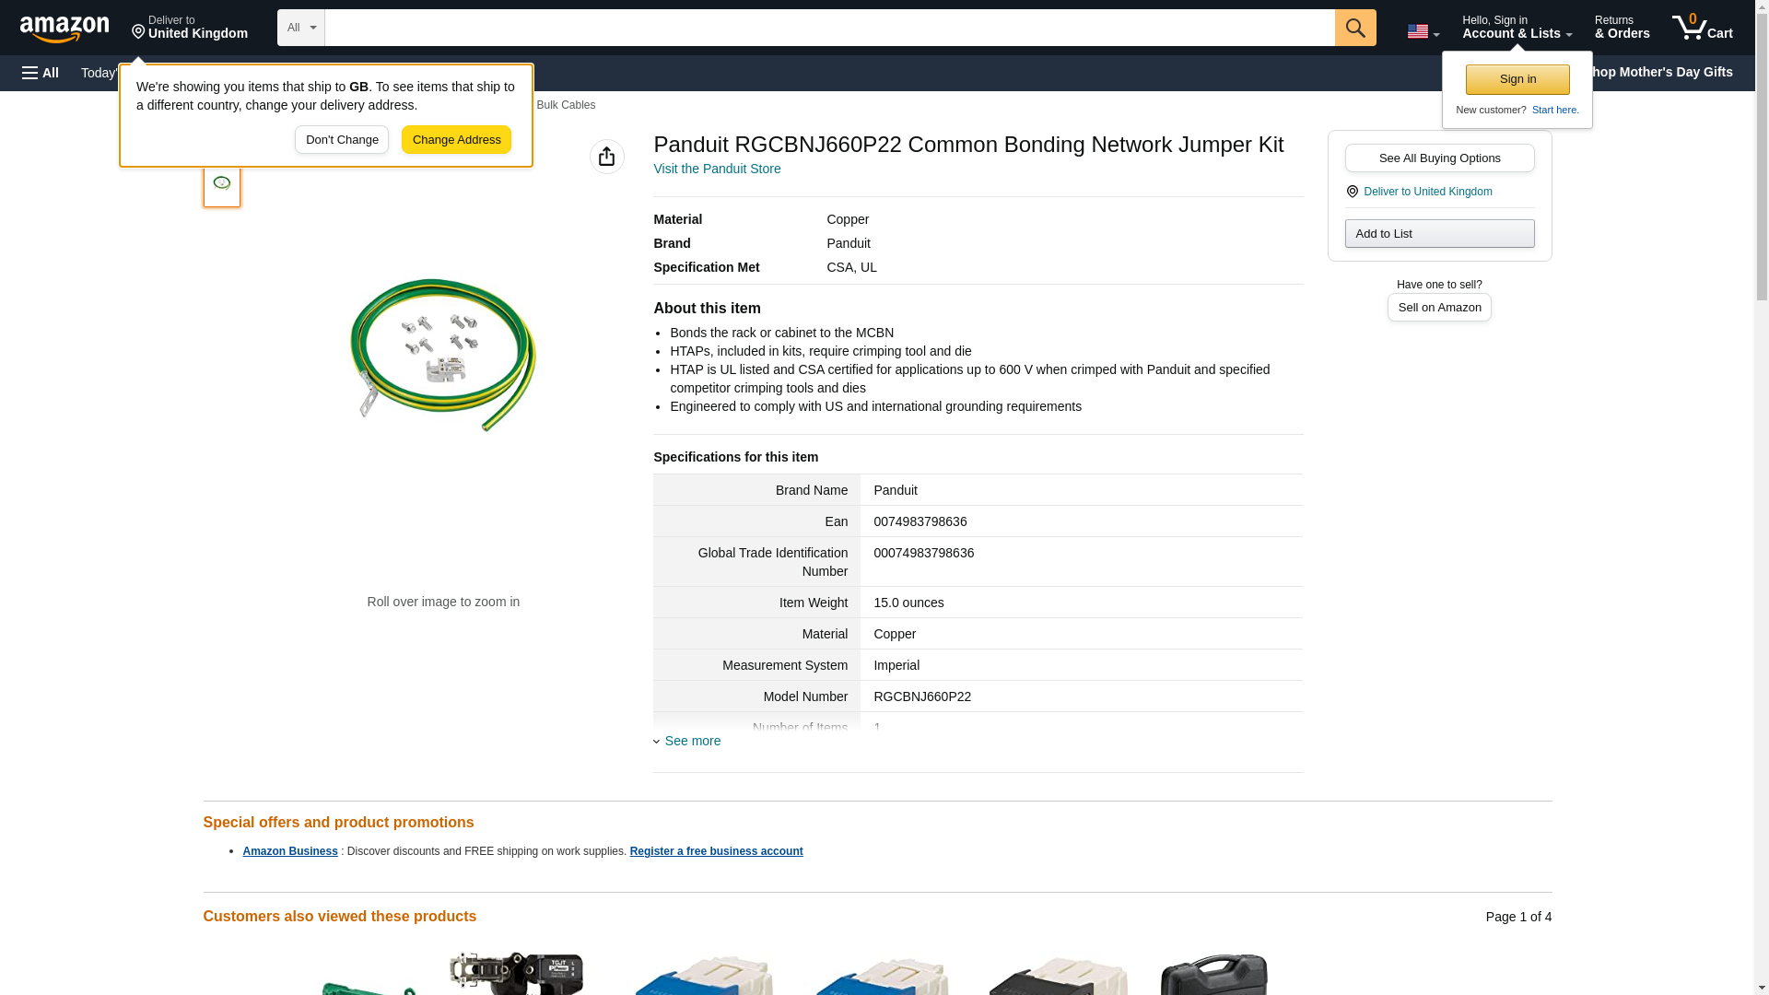Open the shopping cart
This screenshot has width=1769, height=995.
click(1702, 28)
